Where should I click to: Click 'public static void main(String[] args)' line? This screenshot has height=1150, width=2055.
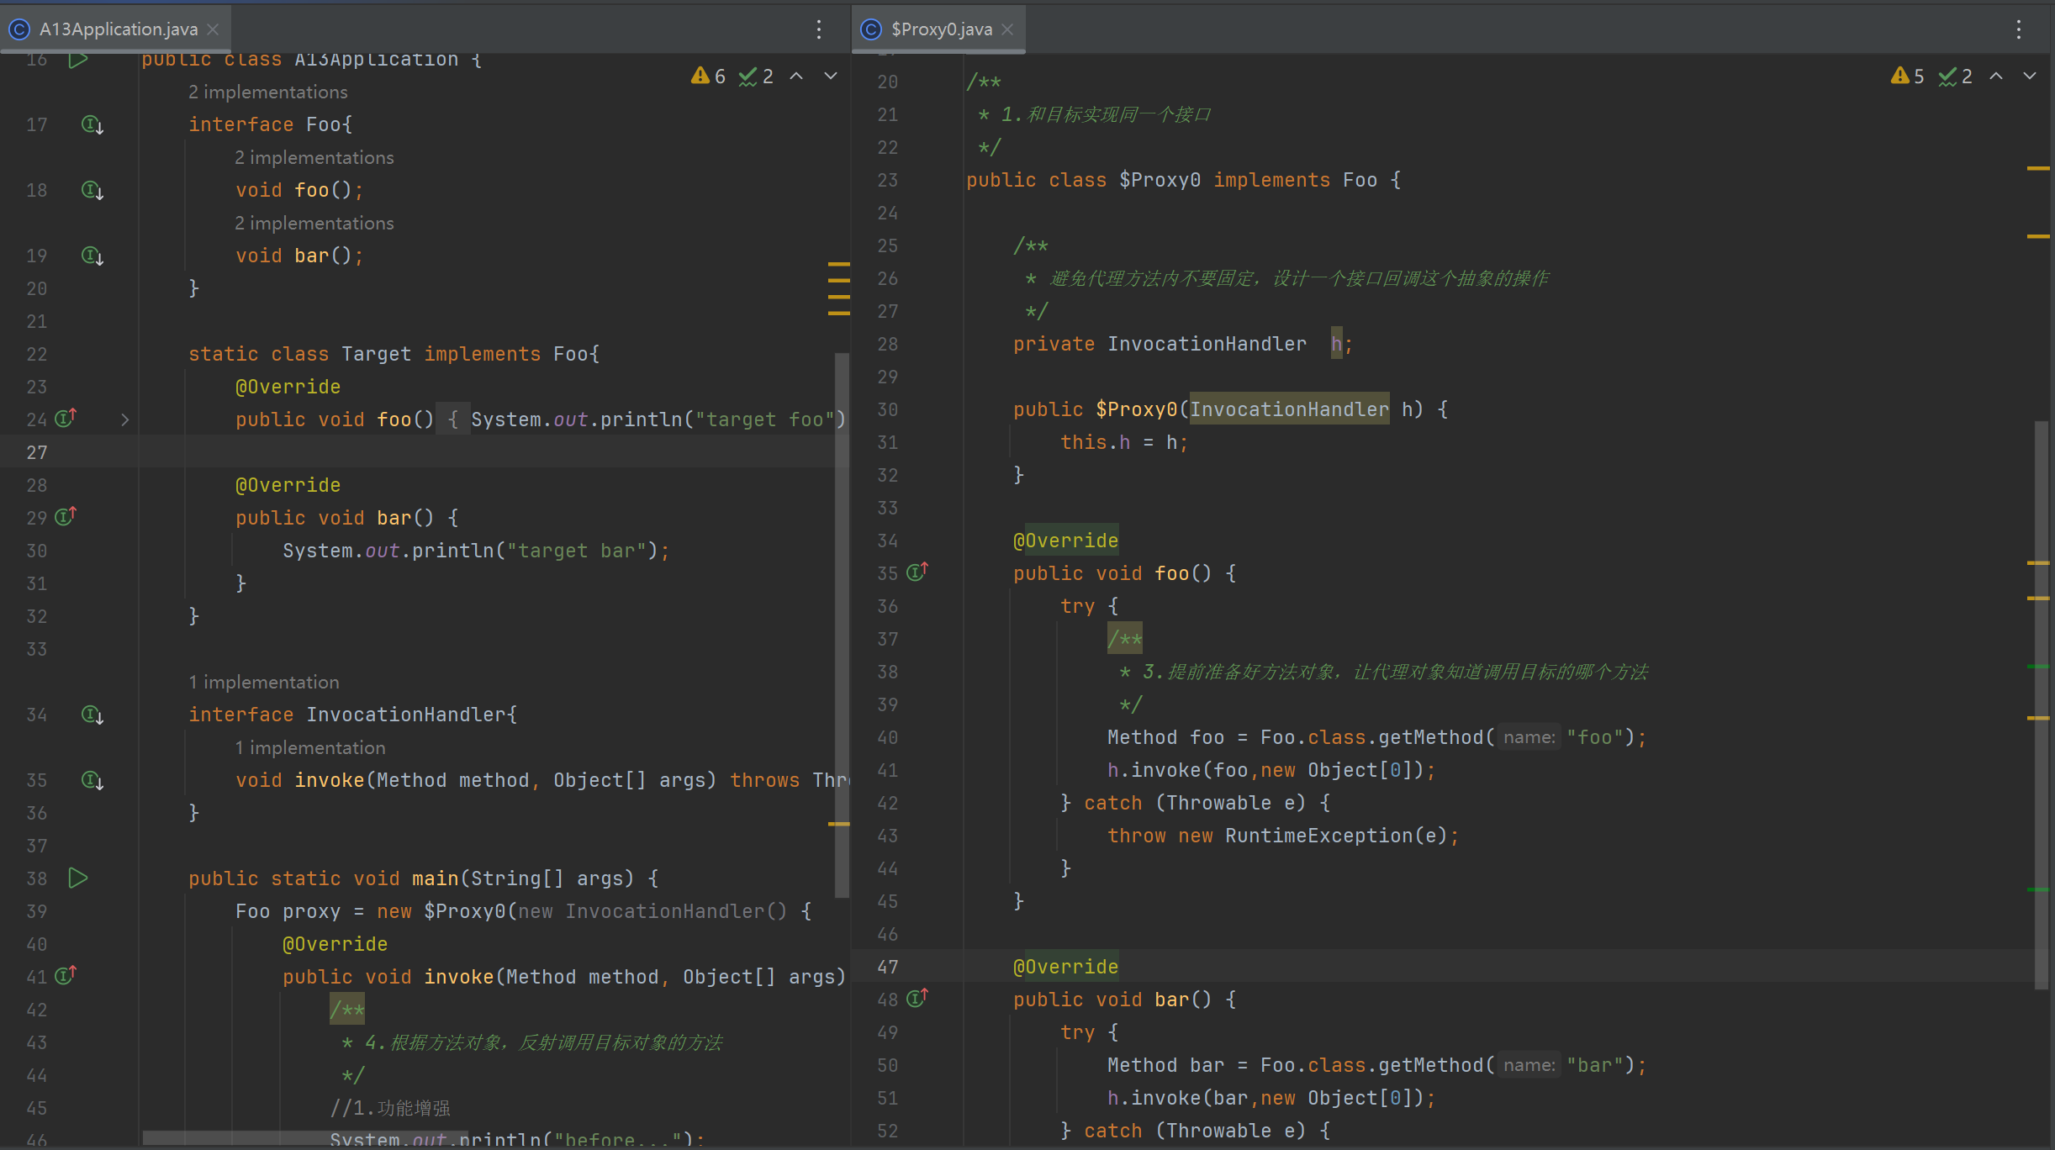pos(411,878)
